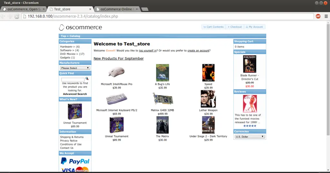
Task: Click the Catalog breadcrumb link
Action: point(75,36)
